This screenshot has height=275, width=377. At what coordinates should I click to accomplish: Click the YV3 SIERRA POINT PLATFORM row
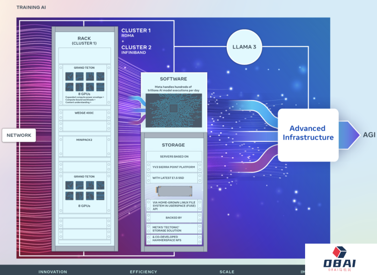click(173, 167)
